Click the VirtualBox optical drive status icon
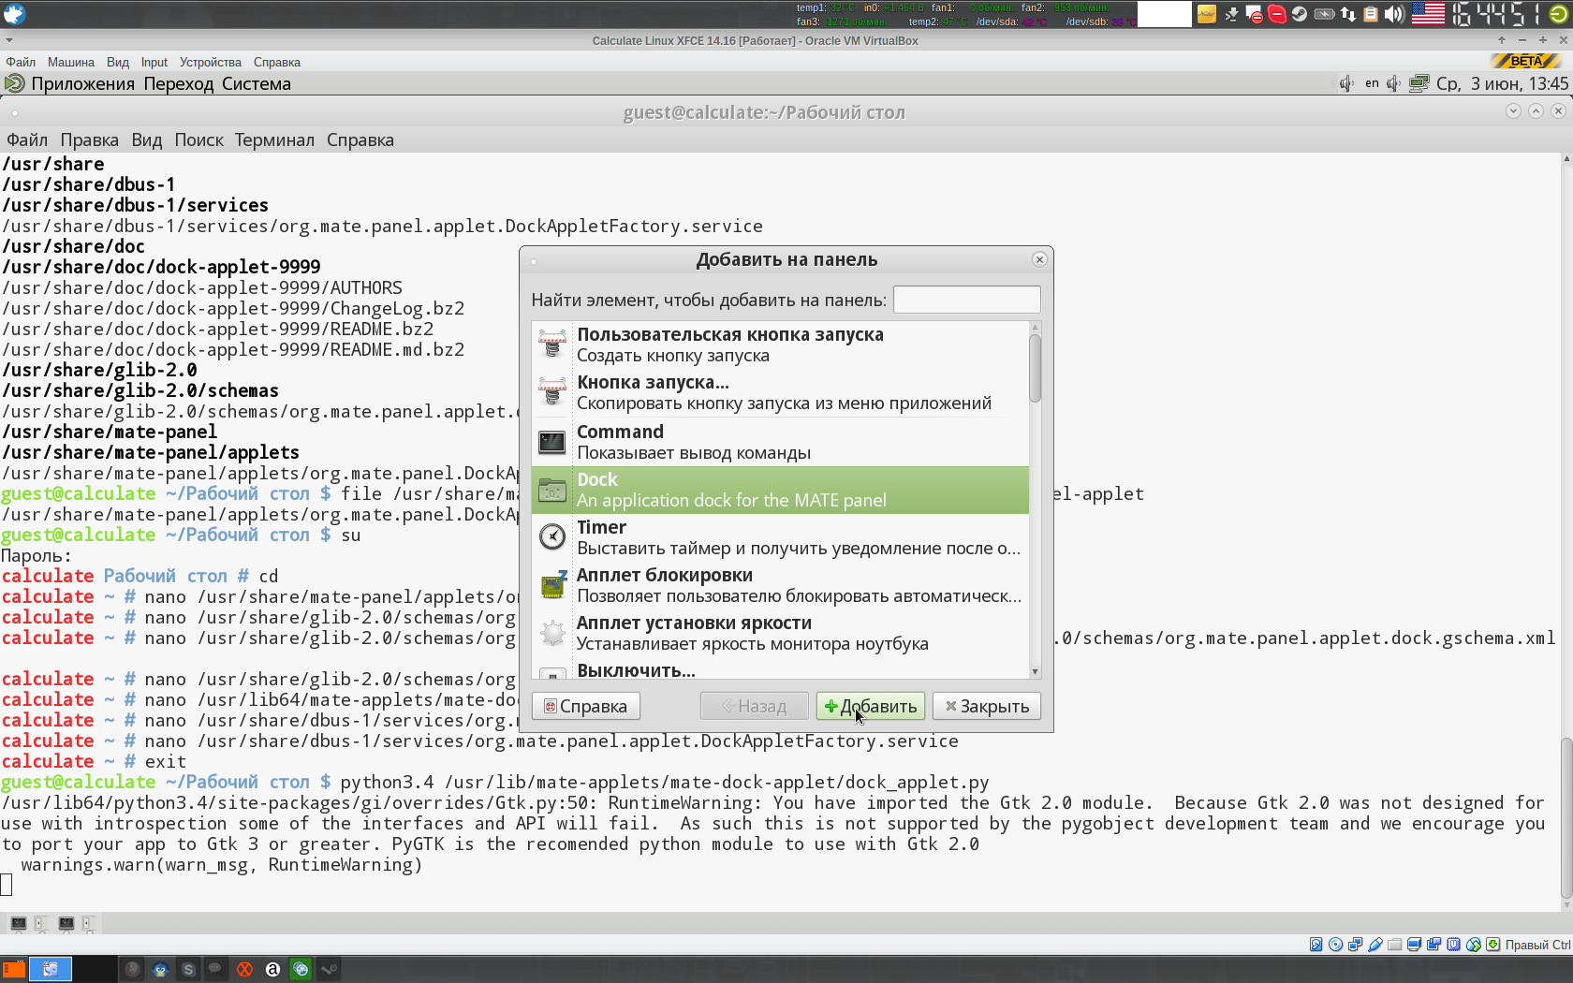 tap(1335, 944)
